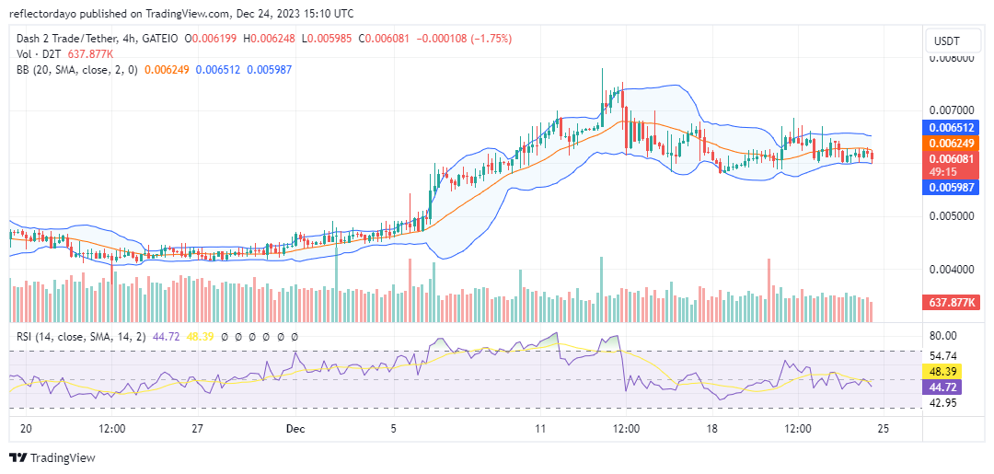Click the 0.007000 price axis level
The width and height of the screenshot is (994, 474).
[x=952, y=110]
